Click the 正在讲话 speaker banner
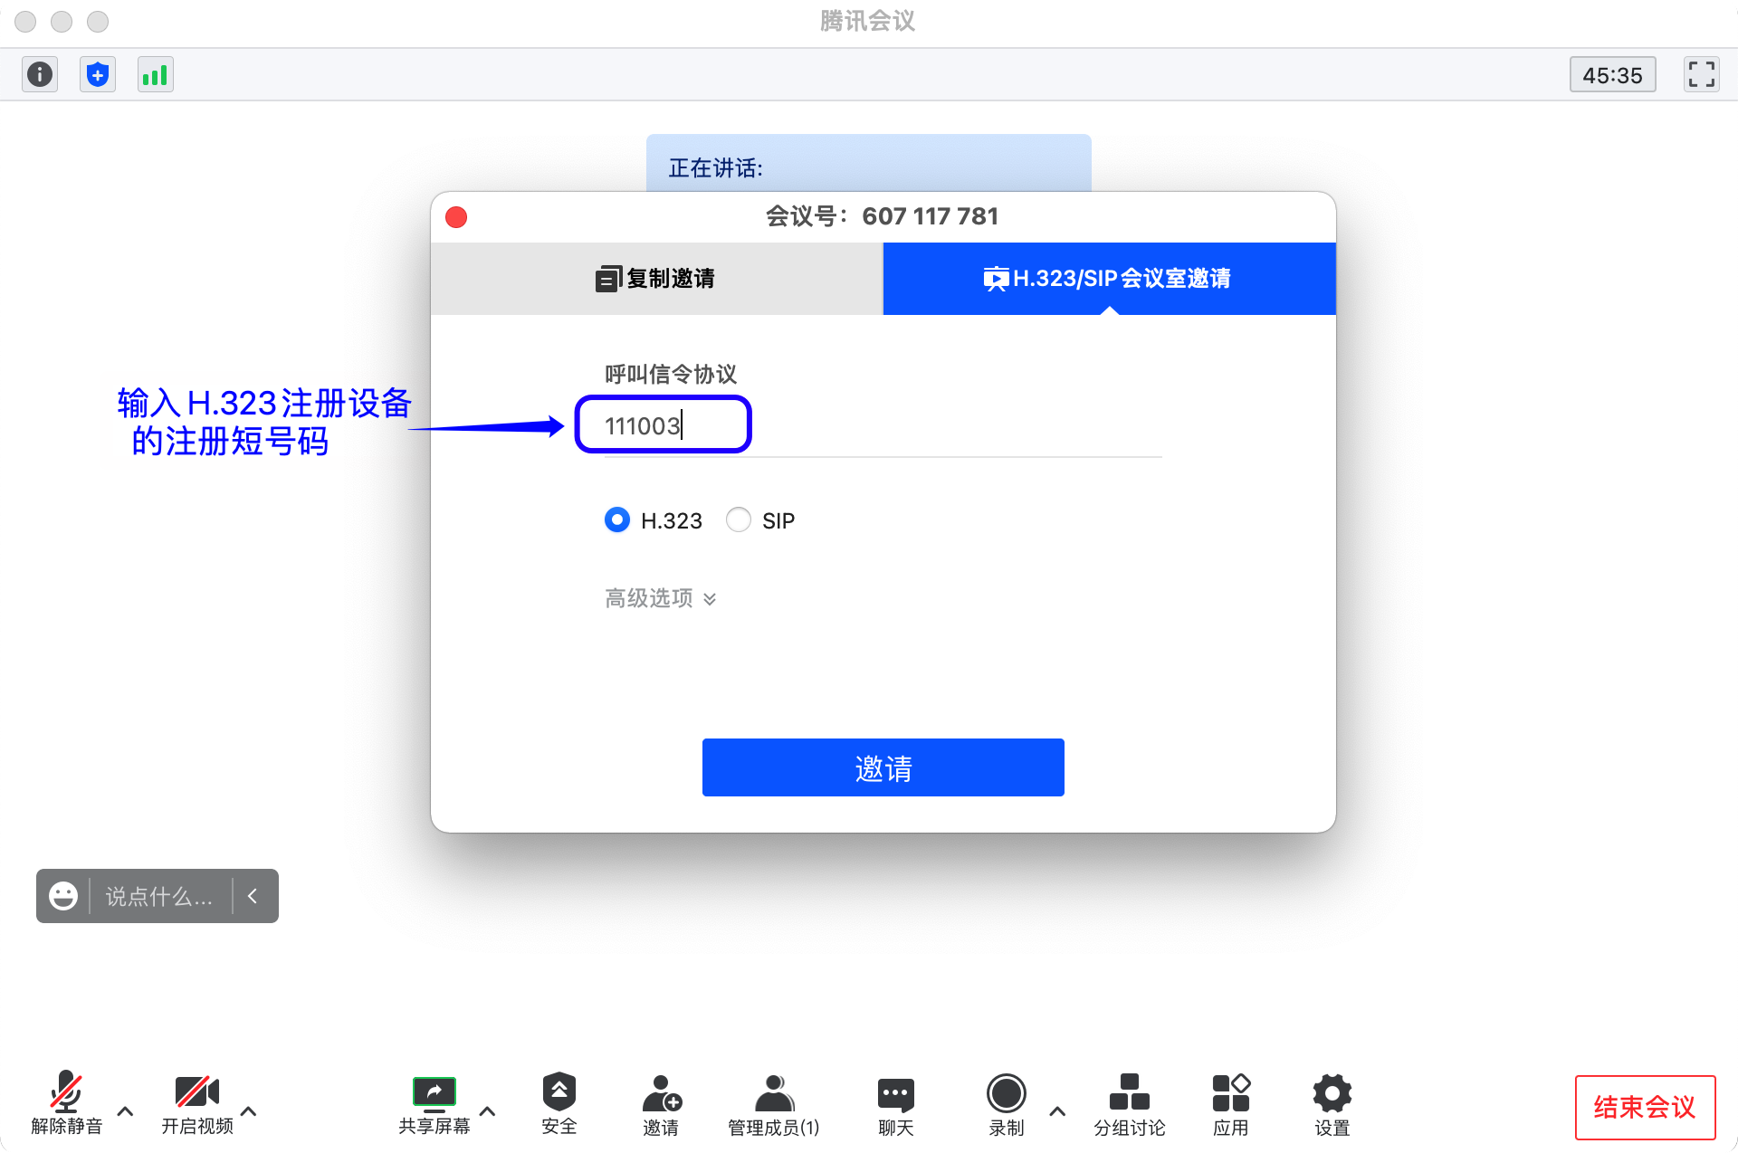Viewport: 1738px width, 1153px height. [869, 163]
